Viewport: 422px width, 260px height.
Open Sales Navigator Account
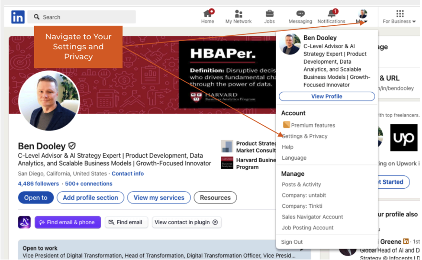click(312, 217)
